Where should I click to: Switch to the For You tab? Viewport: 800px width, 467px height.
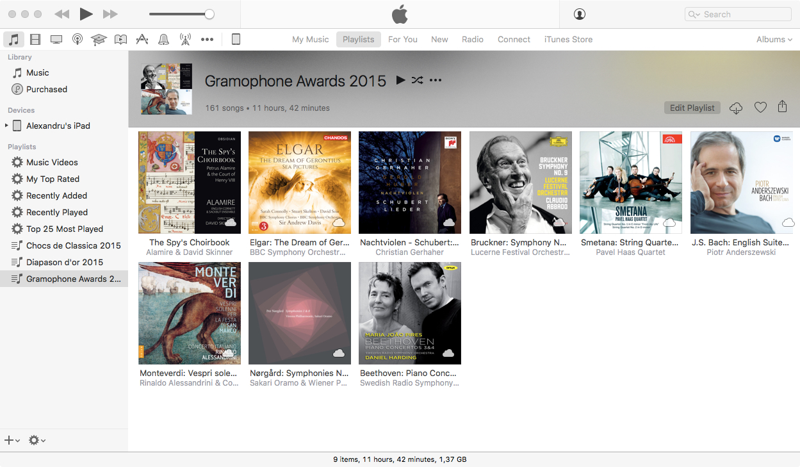402,40
